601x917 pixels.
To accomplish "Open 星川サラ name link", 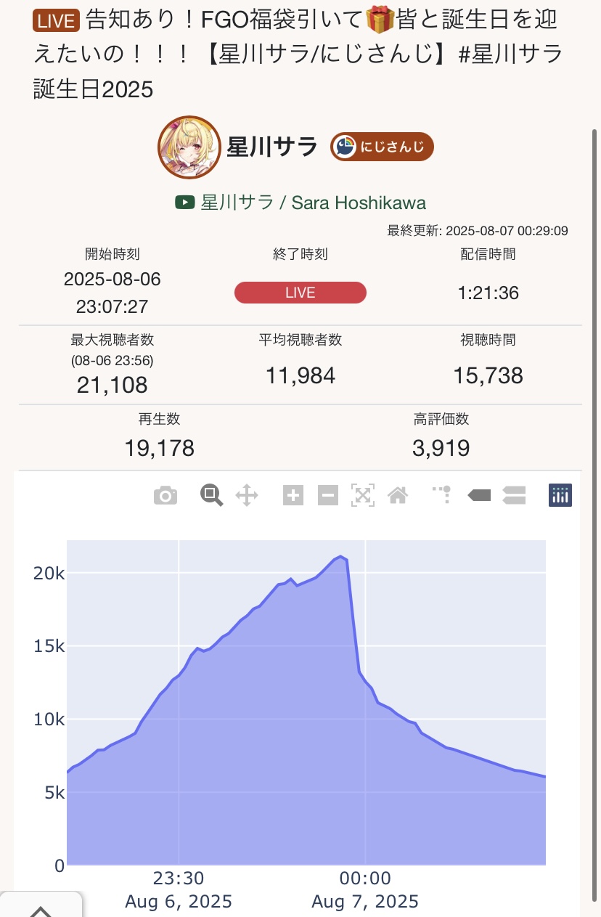I will pos(272,147).
